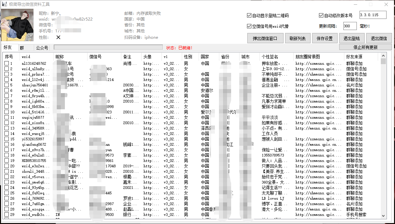Click the 备注 column header
Screen dimensions: 395x224
click(131, 57)
